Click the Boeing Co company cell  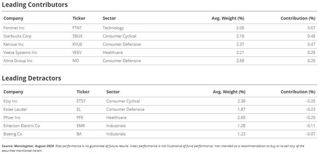coord(13,134)
